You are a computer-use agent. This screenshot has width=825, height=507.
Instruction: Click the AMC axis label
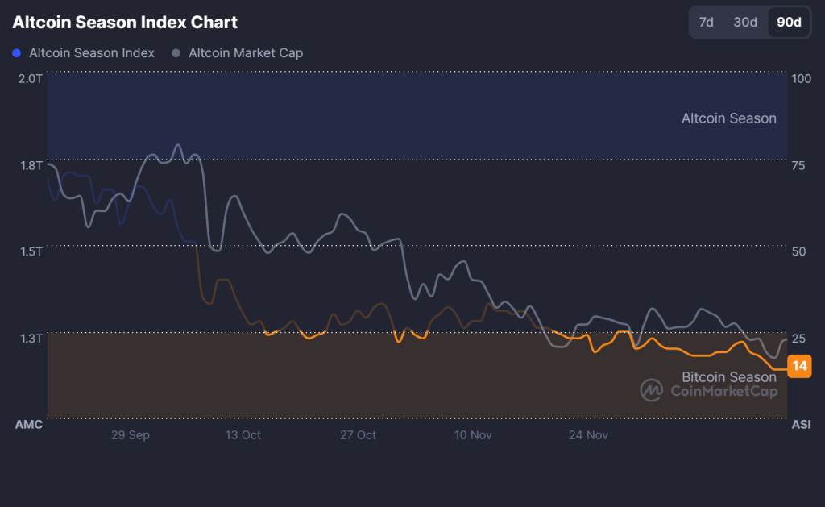(x=28, y=424)
